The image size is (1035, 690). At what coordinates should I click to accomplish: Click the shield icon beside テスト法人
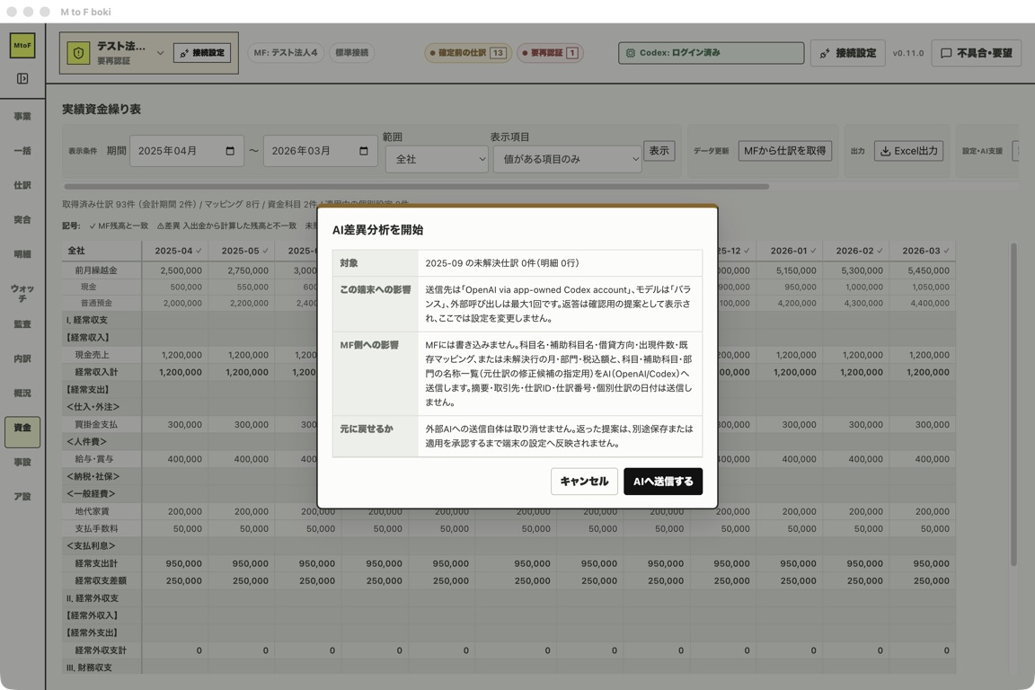pos(78,53)
